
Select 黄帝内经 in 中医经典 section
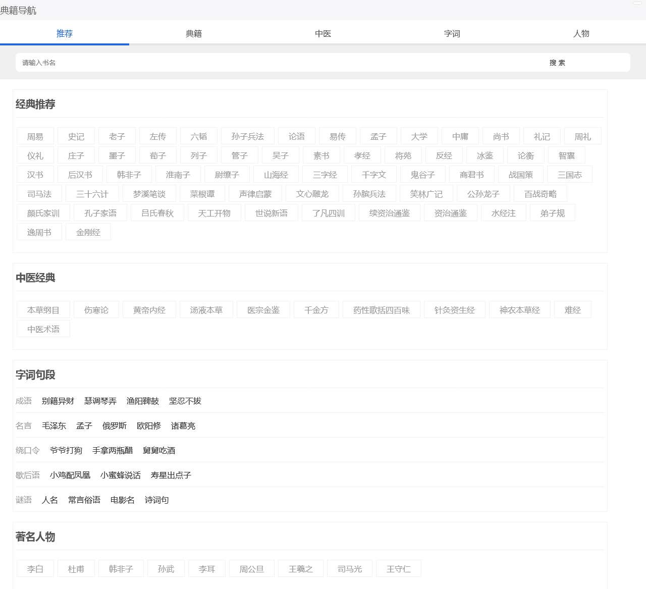(x=149, y=309)
